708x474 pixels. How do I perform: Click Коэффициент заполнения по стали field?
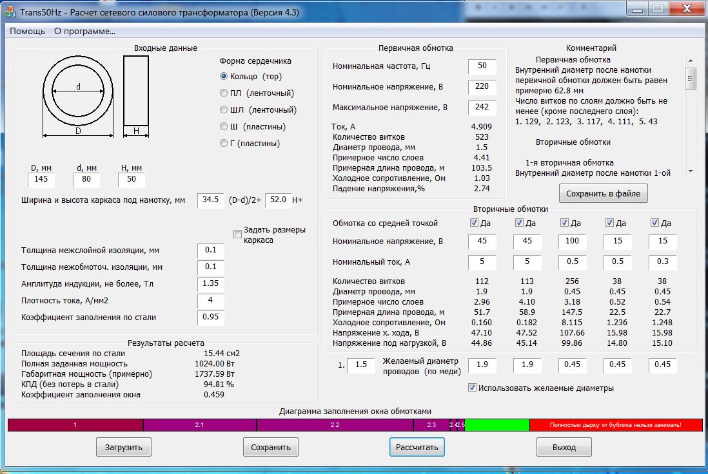click(x=210, y=317)
